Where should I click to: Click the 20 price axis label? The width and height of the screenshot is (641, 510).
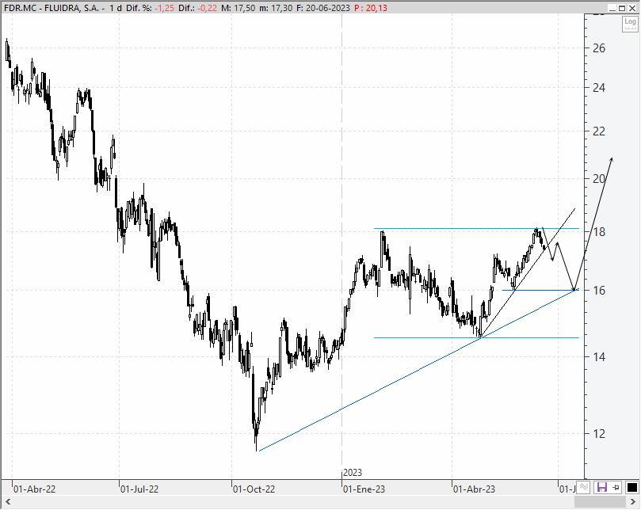tap(599, 179)
